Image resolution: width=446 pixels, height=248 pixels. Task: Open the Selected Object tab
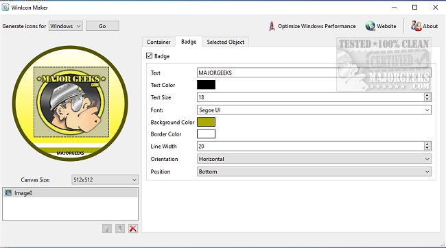click(226, 42)
